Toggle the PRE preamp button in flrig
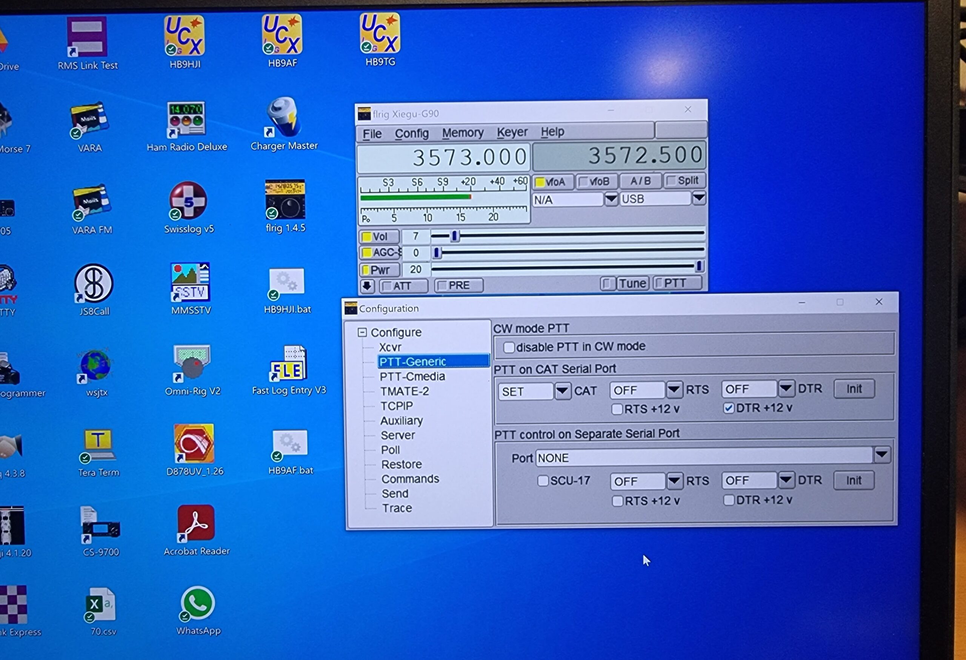 pos(459,285)
